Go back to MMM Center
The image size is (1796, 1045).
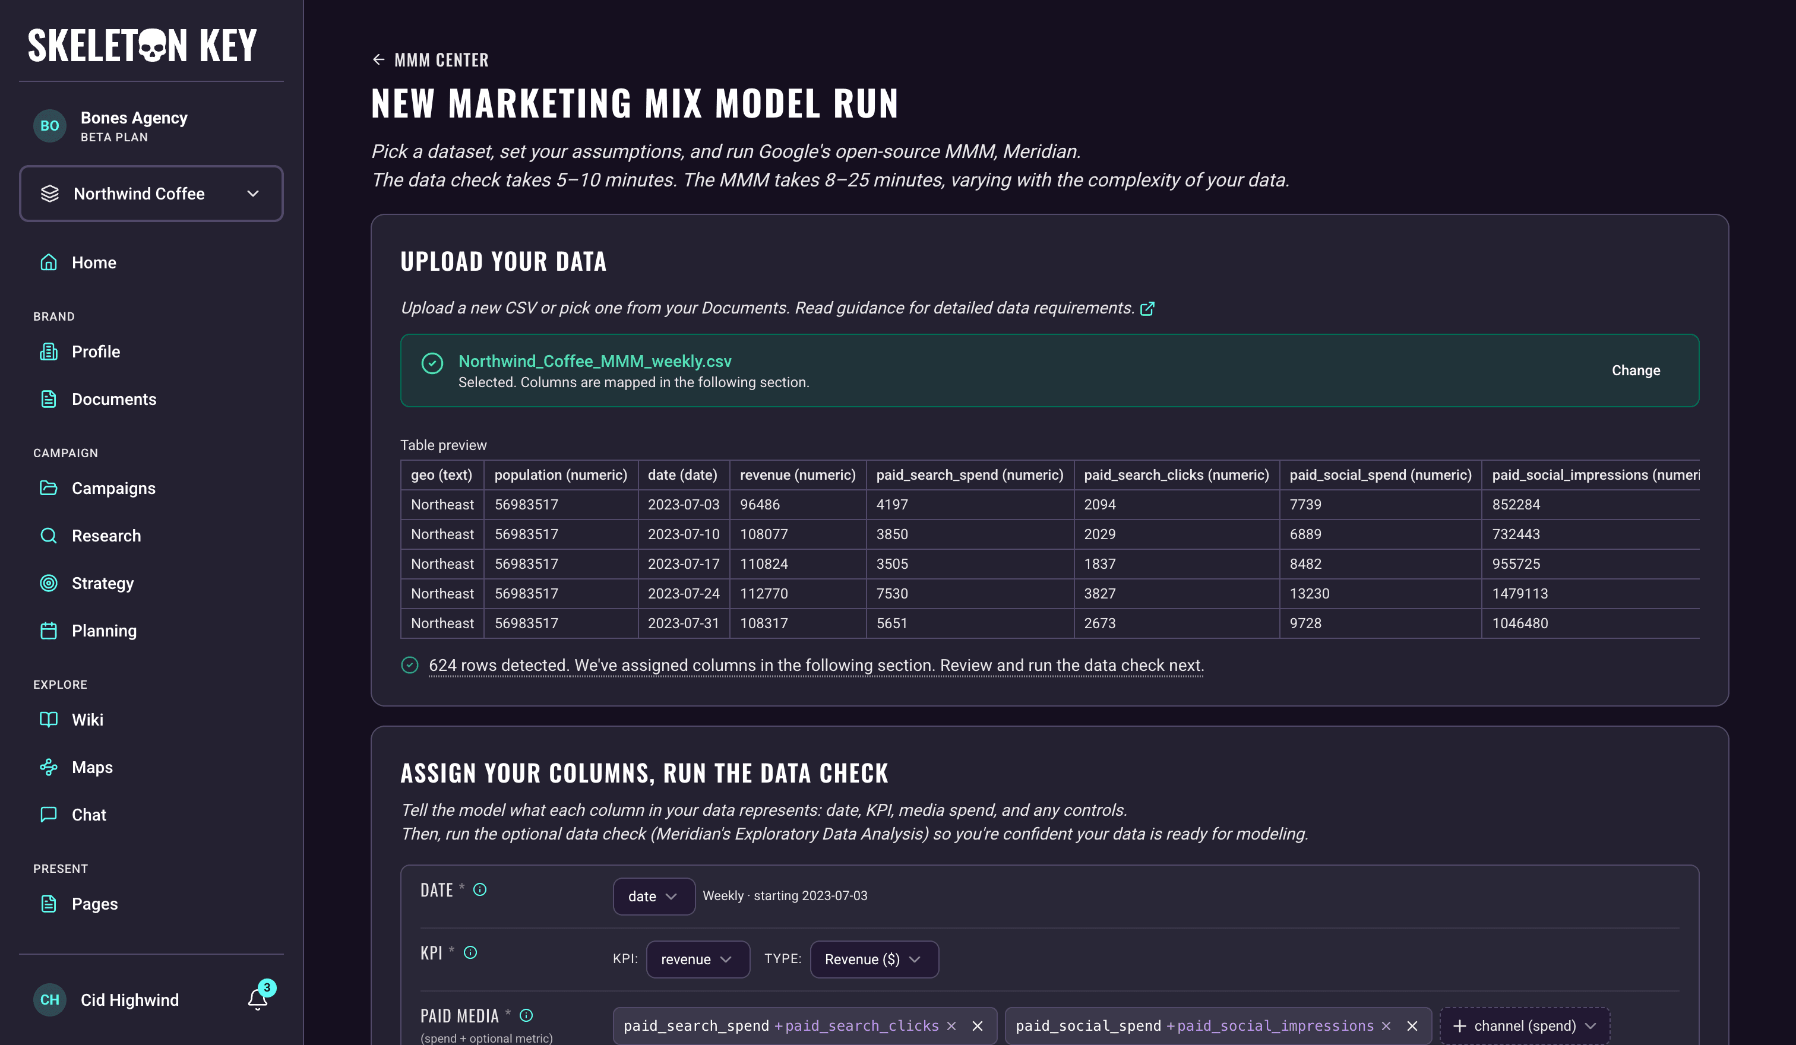(441, 60)
